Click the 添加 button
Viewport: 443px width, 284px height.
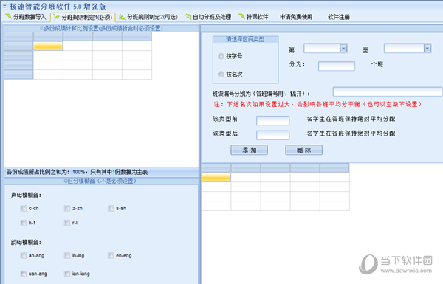[x=250, y=150]
